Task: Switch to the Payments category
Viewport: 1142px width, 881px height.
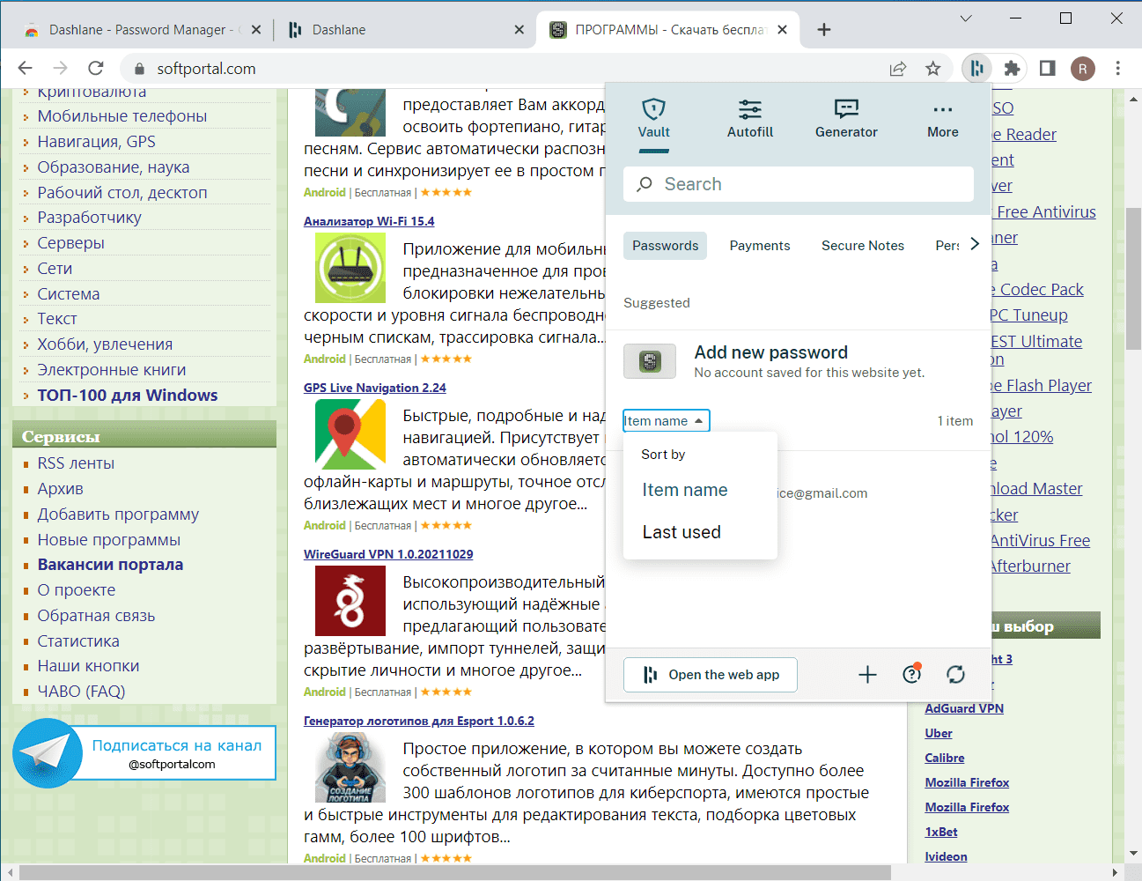Action: click(x=760, y=246)
